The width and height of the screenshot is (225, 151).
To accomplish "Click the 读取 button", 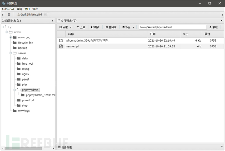I will (x=214, y=27).
